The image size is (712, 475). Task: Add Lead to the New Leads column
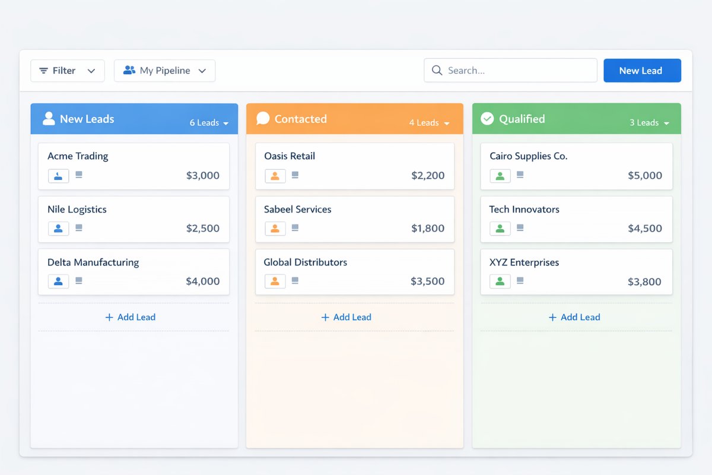[x=131, y=317]
